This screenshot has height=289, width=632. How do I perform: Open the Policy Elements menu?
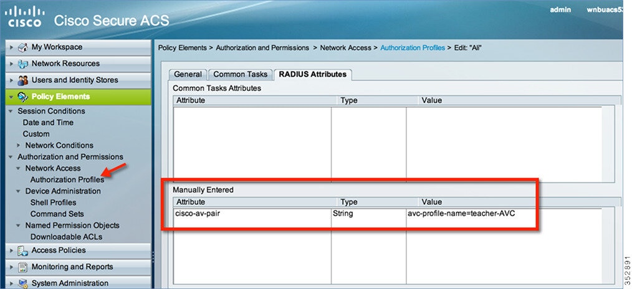(78, 97)
